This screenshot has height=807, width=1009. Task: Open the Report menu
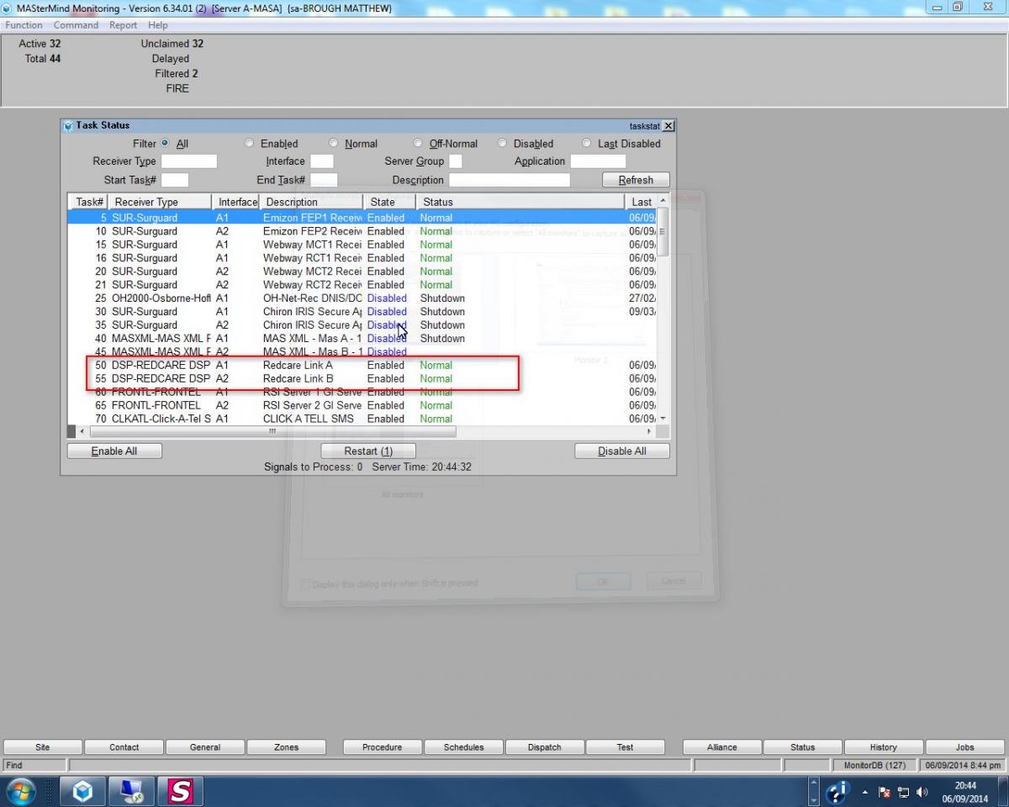[123, 25]
